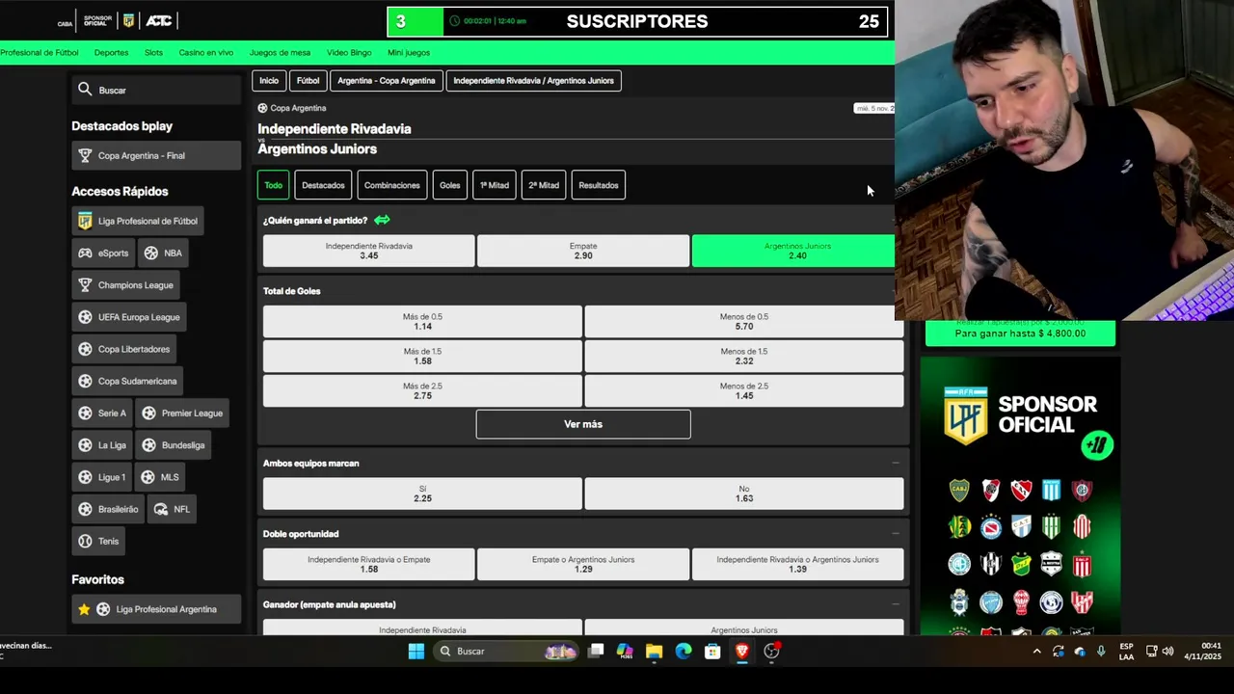Open OBS Studio from the taskbar
Screen dimensions: 1234x694
771,652
